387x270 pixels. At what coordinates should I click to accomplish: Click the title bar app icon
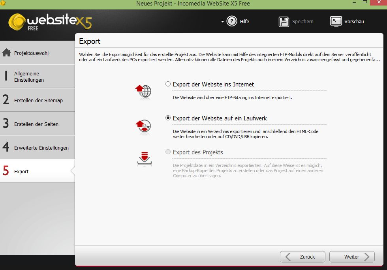coord(3,3)
